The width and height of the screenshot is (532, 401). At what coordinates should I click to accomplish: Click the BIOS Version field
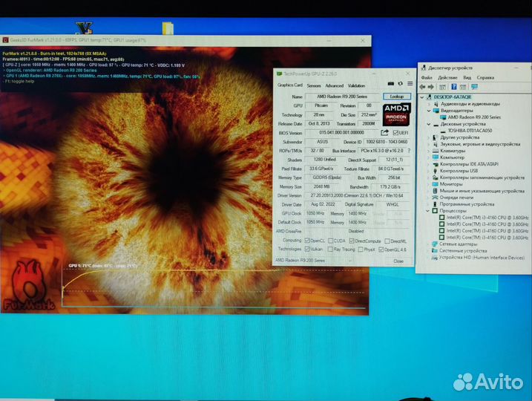coord(341,132)
